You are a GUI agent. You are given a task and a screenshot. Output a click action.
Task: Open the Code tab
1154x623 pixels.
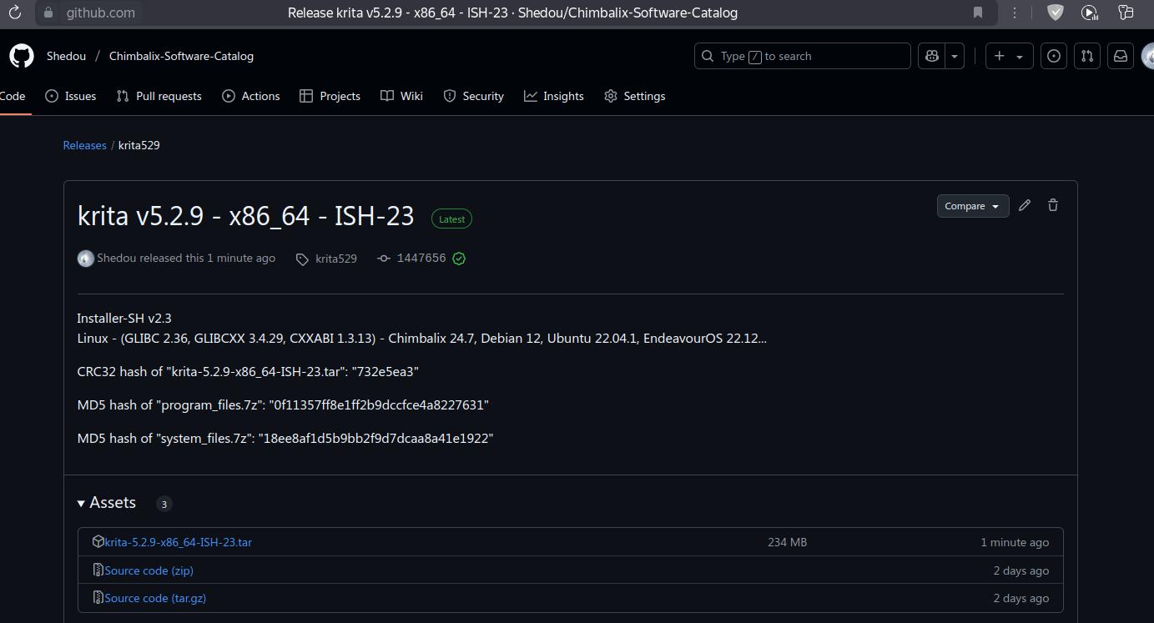coord(13,96)
